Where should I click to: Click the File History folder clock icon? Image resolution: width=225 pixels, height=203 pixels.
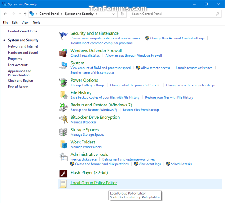[x=64, y=95]
